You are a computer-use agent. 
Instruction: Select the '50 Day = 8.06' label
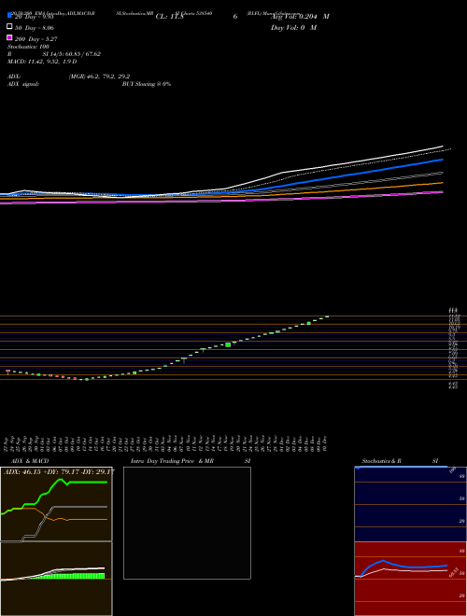[35, 28]
